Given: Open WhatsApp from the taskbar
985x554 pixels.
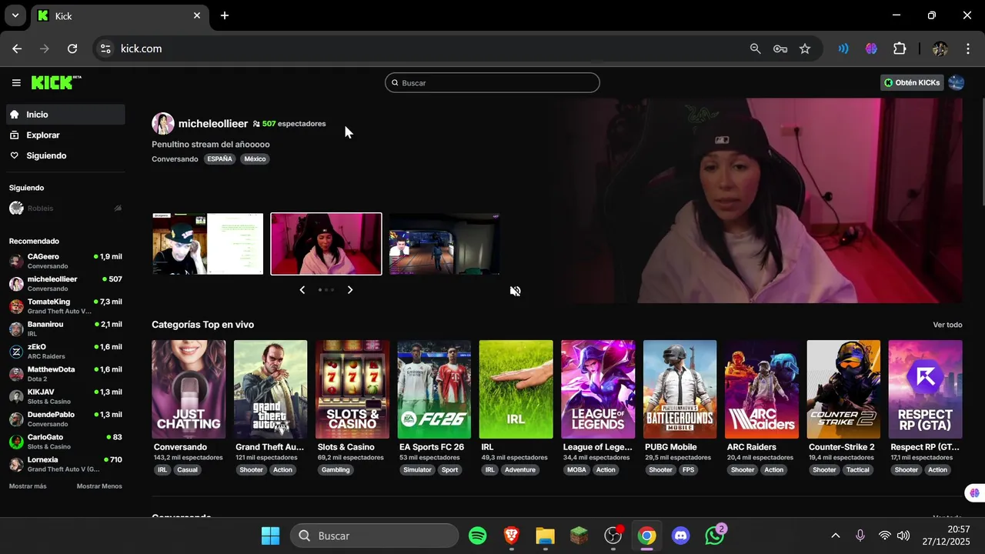Looking at the screenshot, I should tap(715, 536).
